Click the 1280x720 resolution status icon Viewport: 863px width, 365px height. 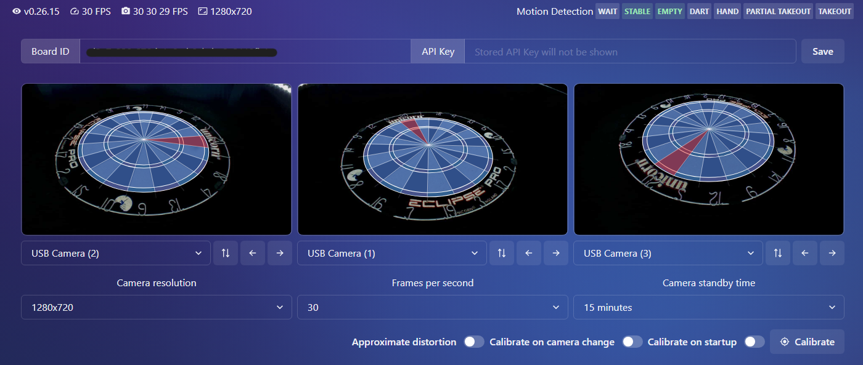coord(202,11)
